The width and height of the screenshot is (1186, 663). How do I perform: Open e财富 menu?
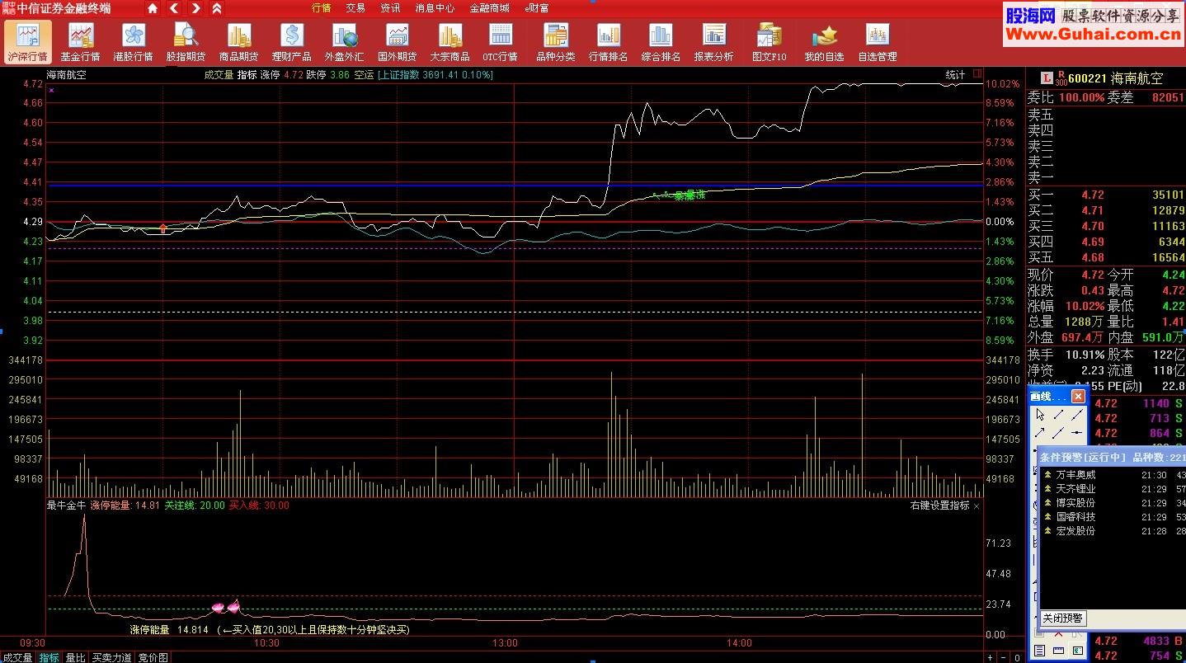[537, 8]
